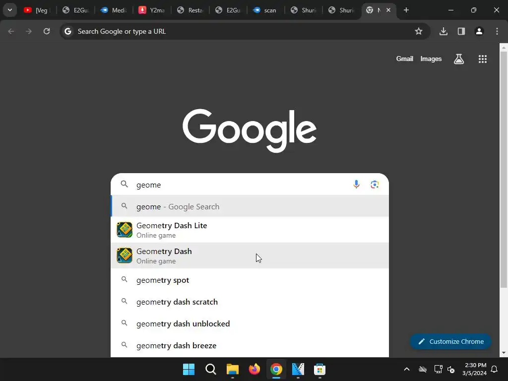Open the Images link
Screen dimensions: 508x381
click(x=431, y=59)
